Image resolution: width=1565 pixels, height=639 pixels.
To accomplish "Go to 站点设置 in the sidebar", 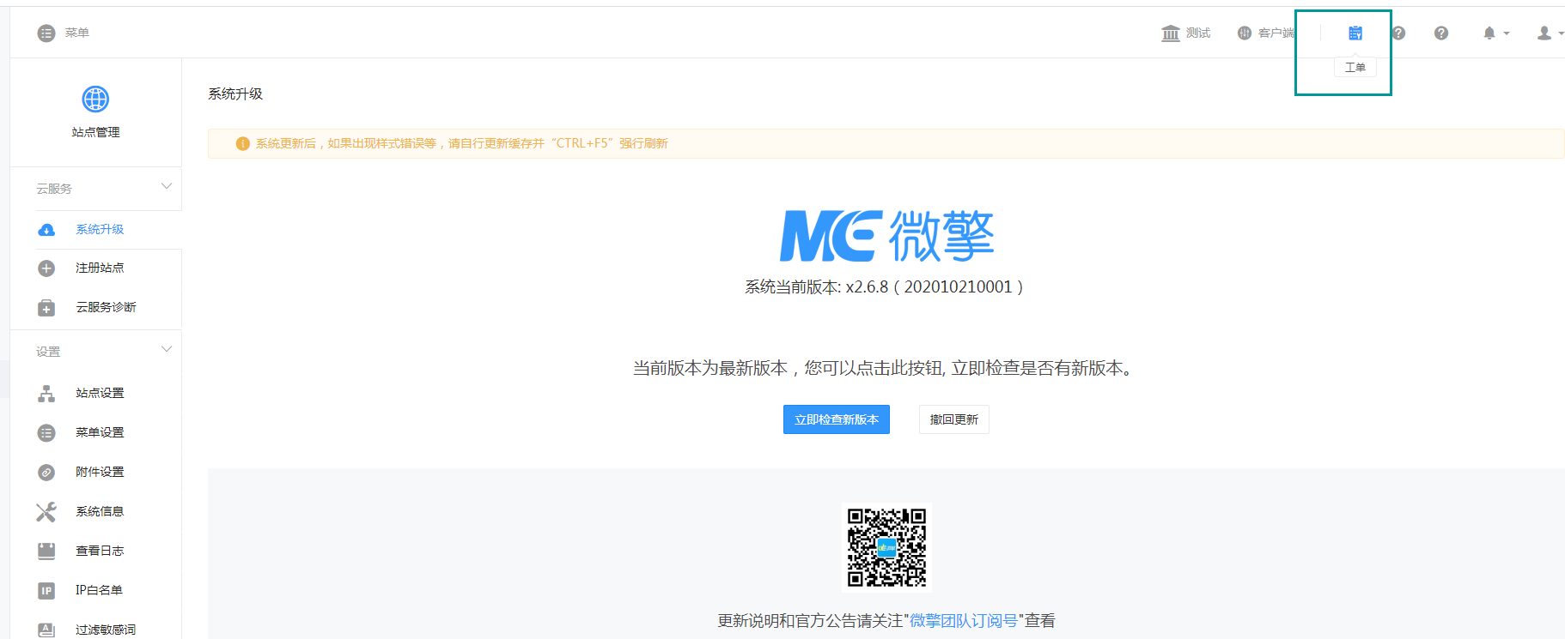I will pyautogui.click(x=100, y=394).
